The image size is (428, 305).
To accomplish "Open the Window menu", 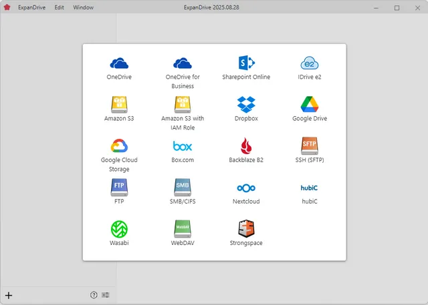I will 84,7.
